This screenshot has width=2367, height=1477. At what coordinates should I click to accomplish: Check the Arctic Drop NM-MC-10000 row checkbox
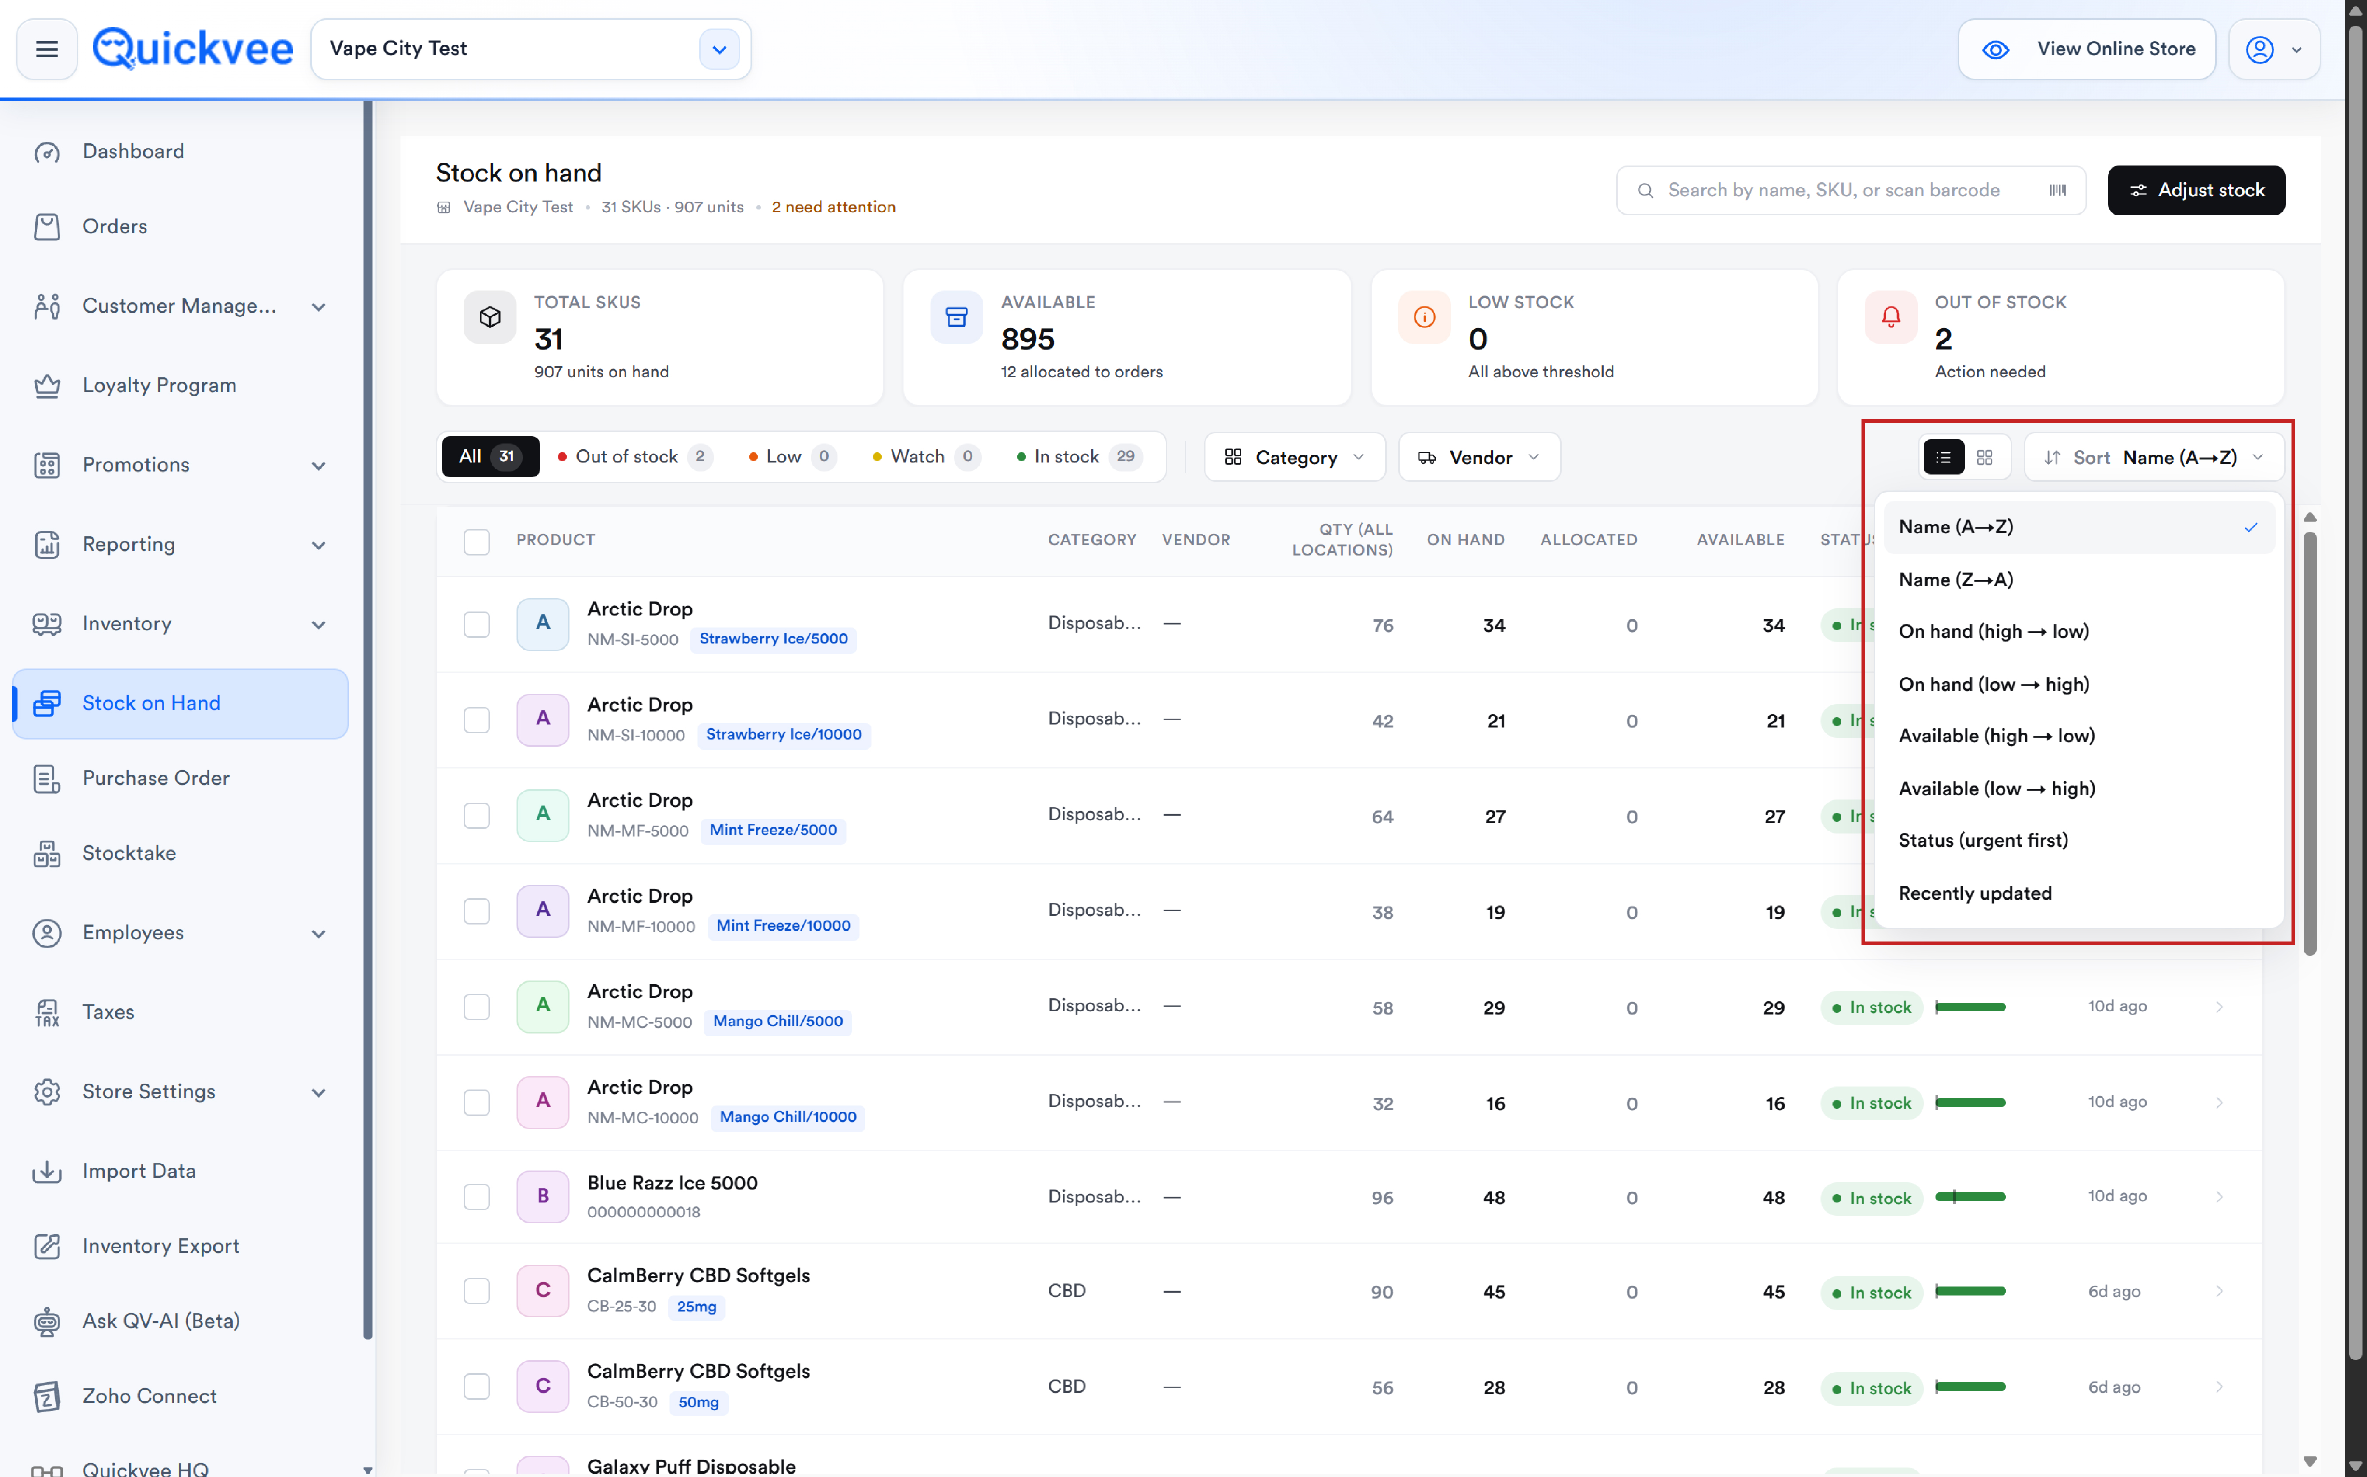click(x=477, y=1103)
